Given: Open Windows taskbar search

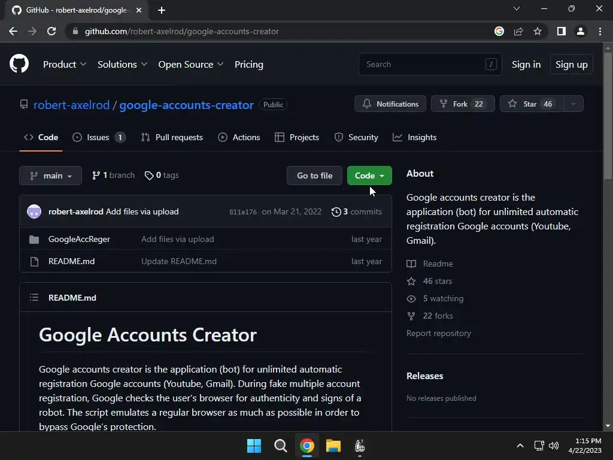Looking at the screenshot, I should click(280, 446).
